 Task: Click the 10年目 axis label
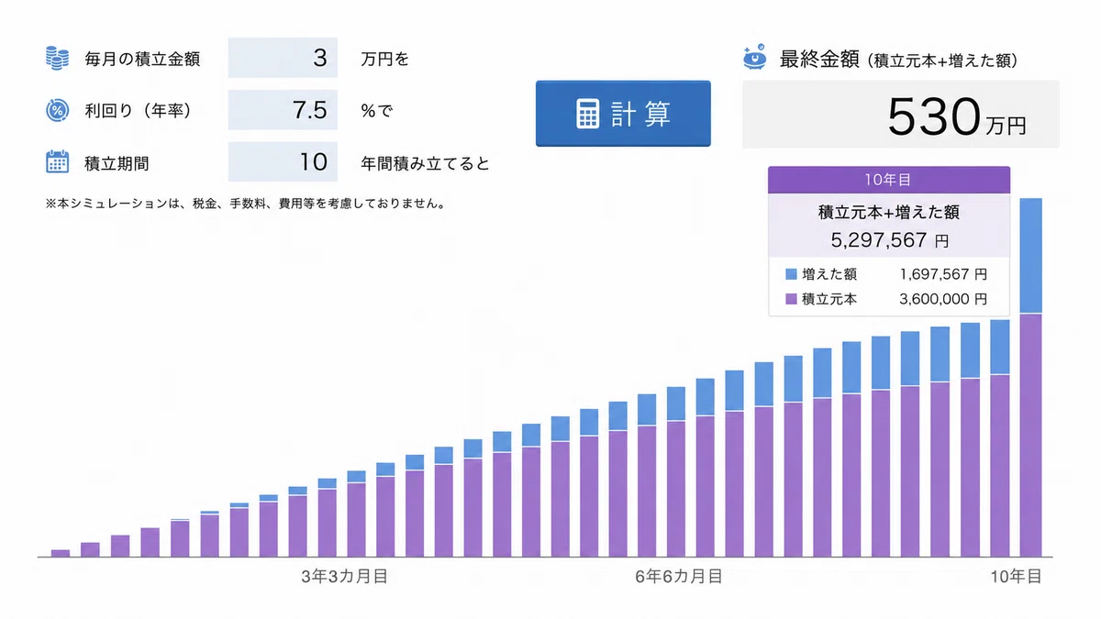click(1016, 577)
